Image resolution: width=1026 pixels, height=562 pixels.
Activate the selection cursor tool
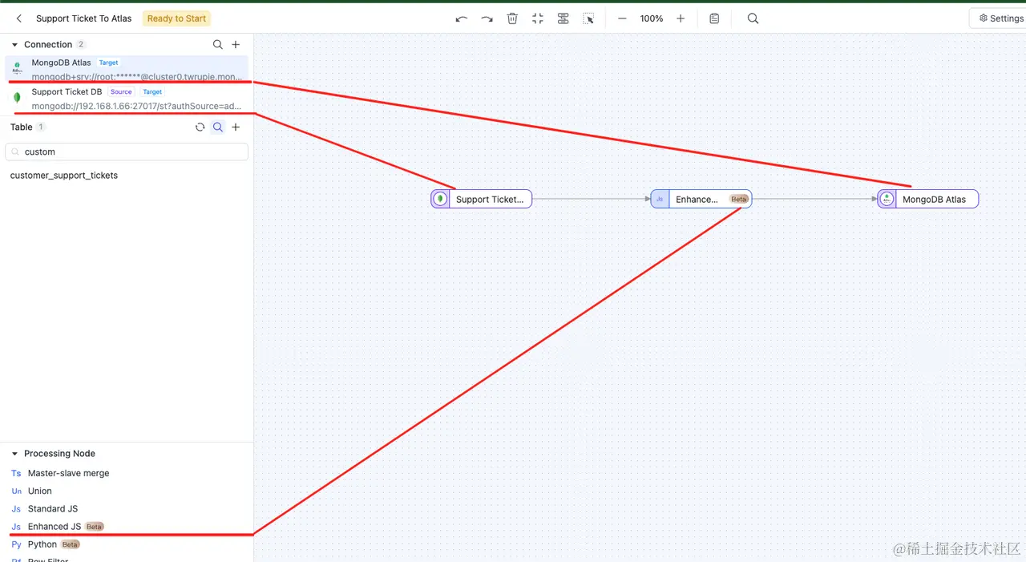(588, 18)
